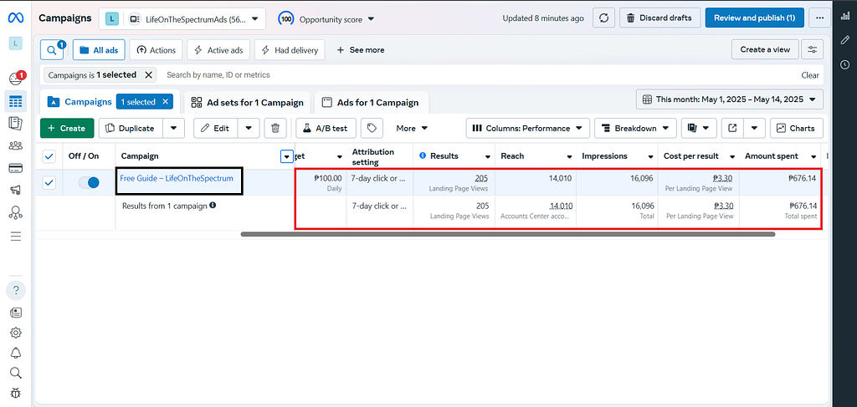The image size is (857, 407).
Task: Open the Campaign column header dropdown
Action: (x=287, y=157)
